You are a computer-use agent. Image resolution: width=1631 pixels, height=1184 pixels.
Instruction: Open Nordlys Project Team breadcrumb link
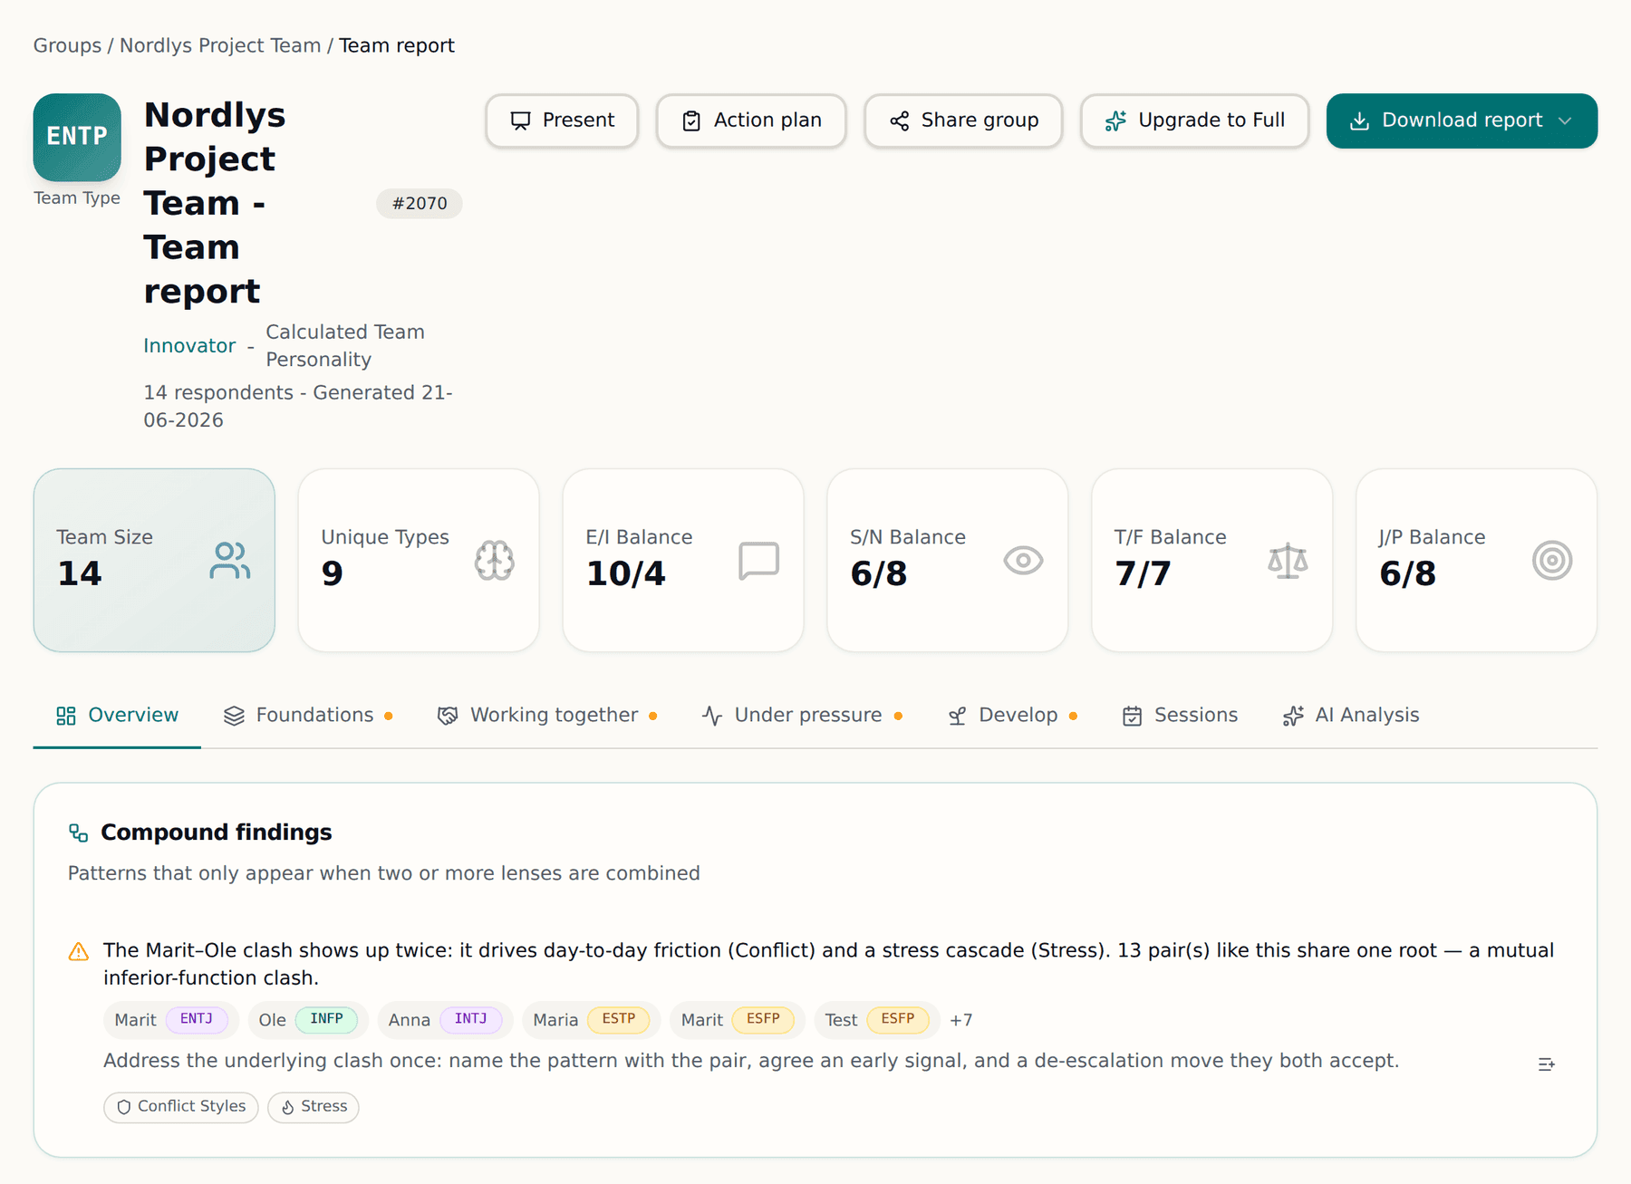coord(220,45)
